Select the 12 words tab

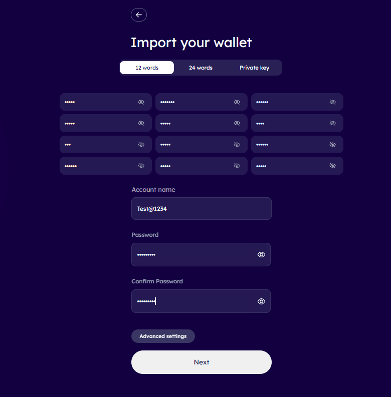(147, 68)
